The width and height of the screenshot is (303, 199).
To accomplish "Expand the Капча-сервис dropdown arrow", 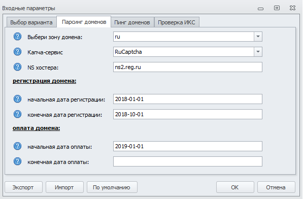I will 258,52.
